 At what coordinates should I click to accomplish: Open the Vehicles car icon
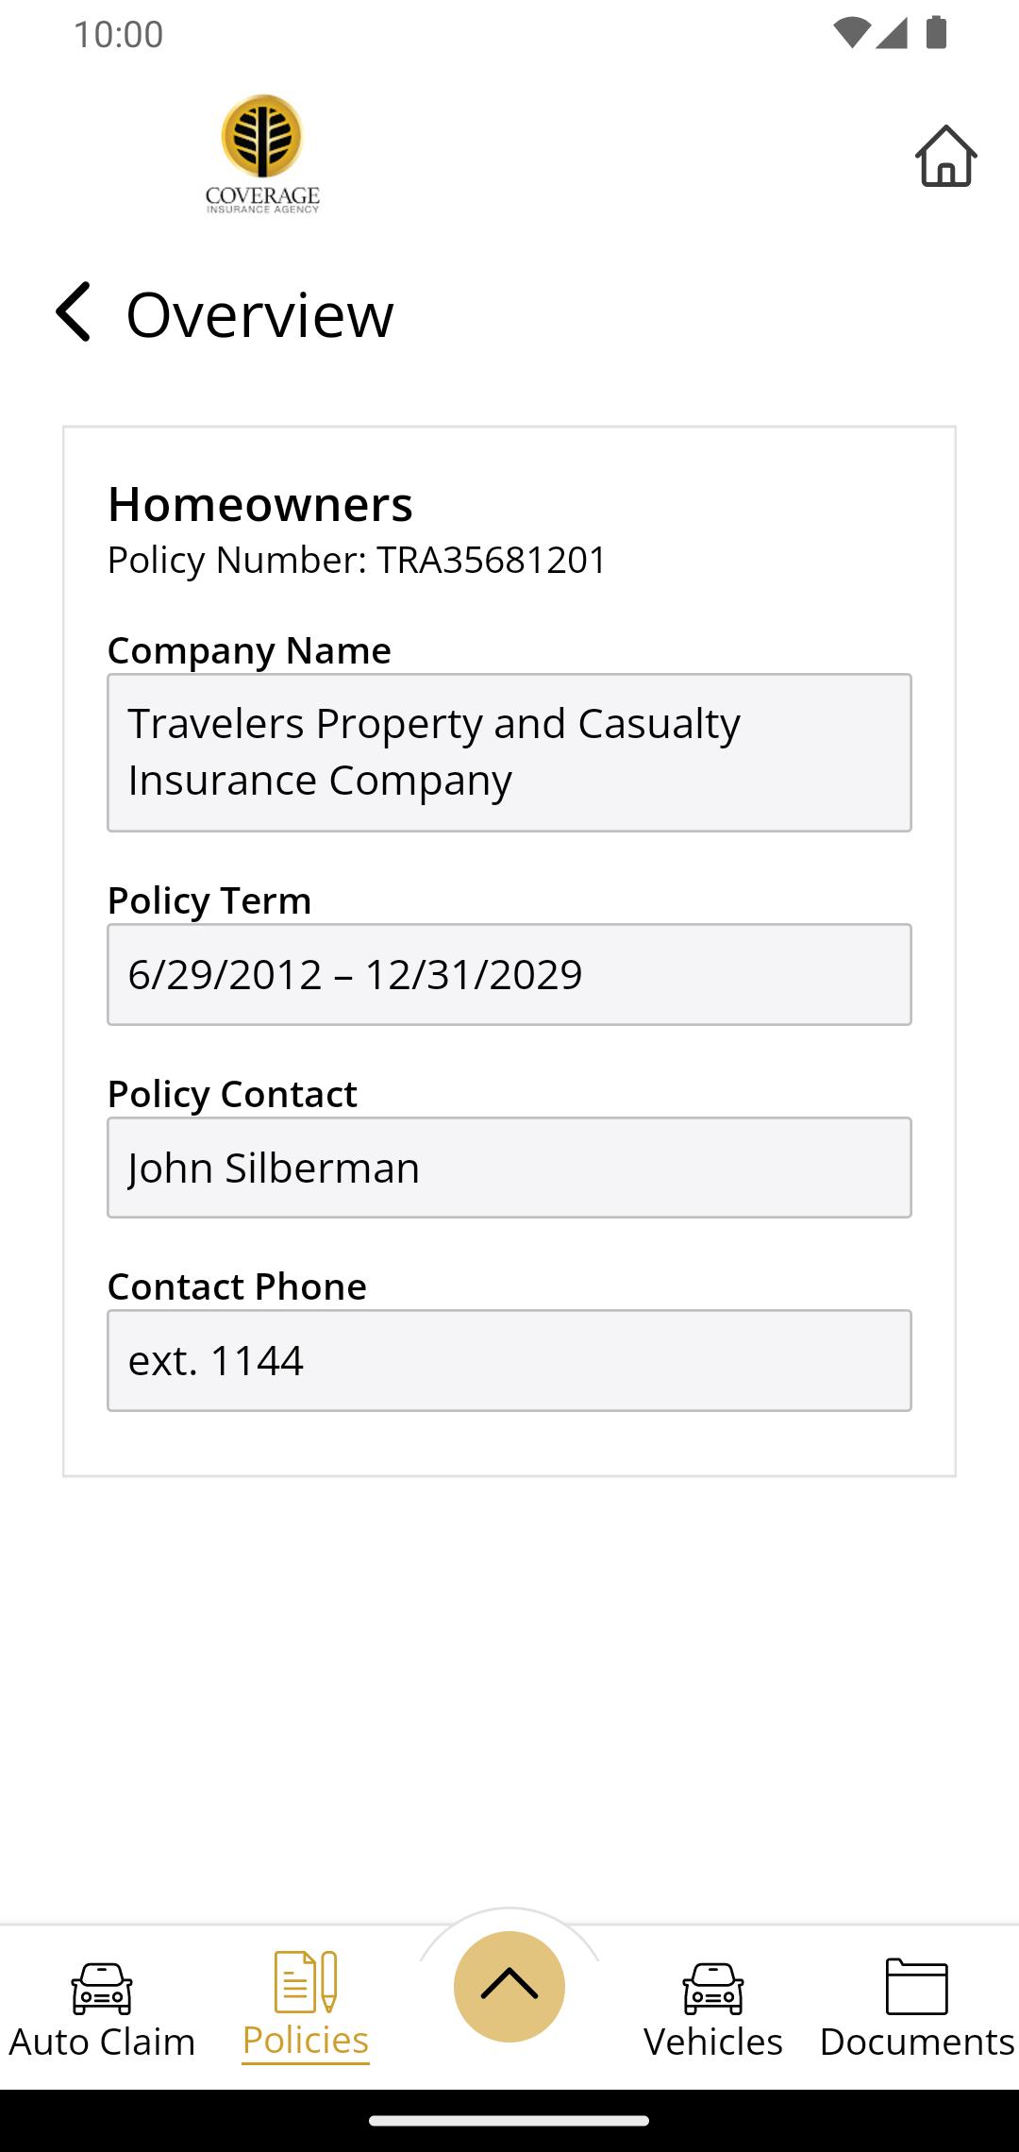pyautogui.click(x=713, y=1987)
